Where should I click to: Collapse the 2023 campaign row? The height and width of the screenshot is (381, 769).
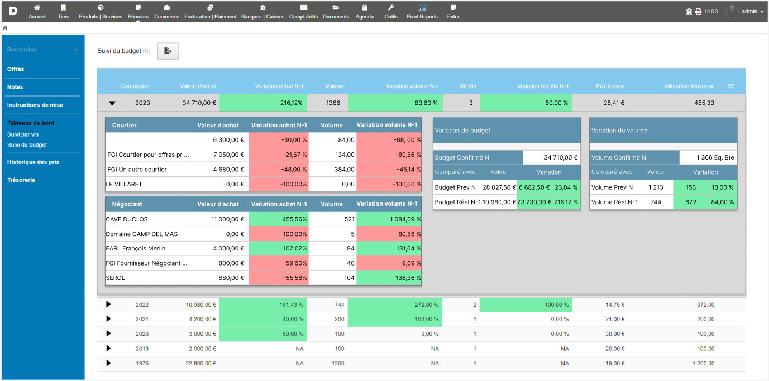(x=112, y=103)
